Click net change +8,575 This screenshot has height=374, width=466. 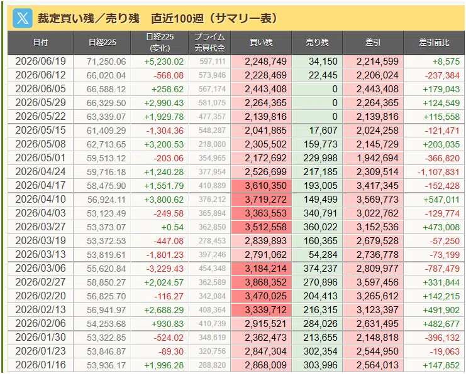[x=446, y=61]
